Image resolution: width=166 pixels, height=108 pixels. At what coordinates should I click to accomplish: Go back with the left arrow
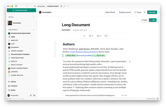pos(27,6)
